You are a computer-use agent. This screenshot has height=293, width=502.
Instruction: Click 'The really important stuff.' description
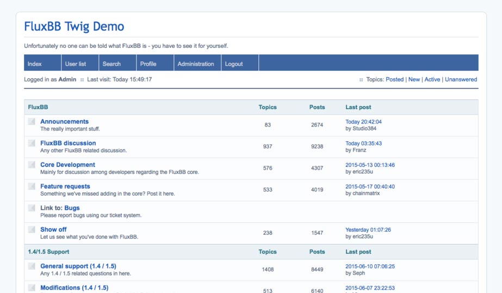pyautogui.click(x=70, y=129)
